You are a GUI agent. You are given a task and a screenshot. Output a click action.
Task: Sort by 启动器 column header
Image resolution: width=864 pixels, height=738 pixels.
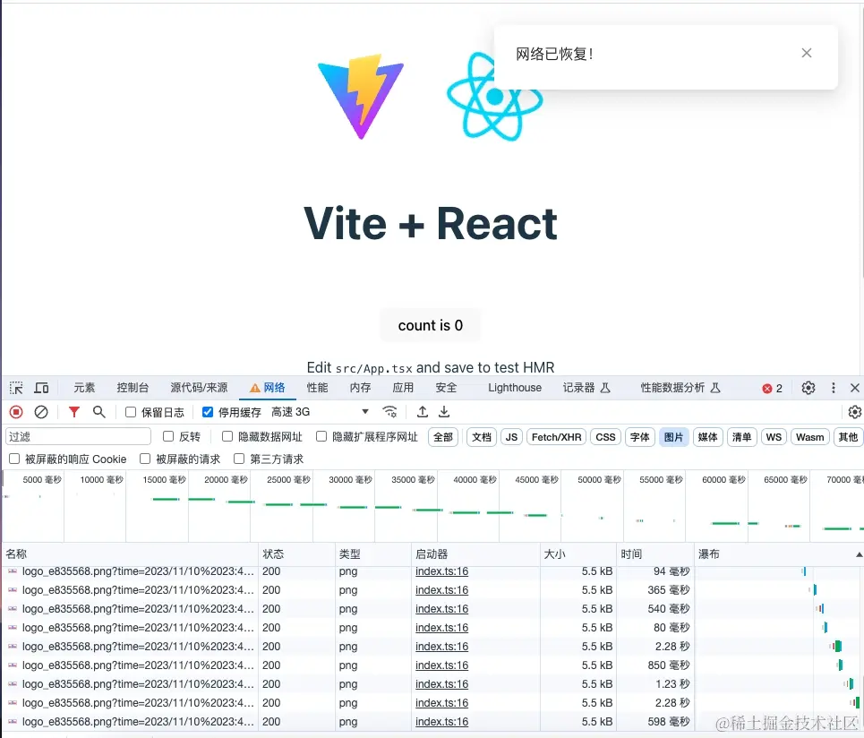click(475, 553)
